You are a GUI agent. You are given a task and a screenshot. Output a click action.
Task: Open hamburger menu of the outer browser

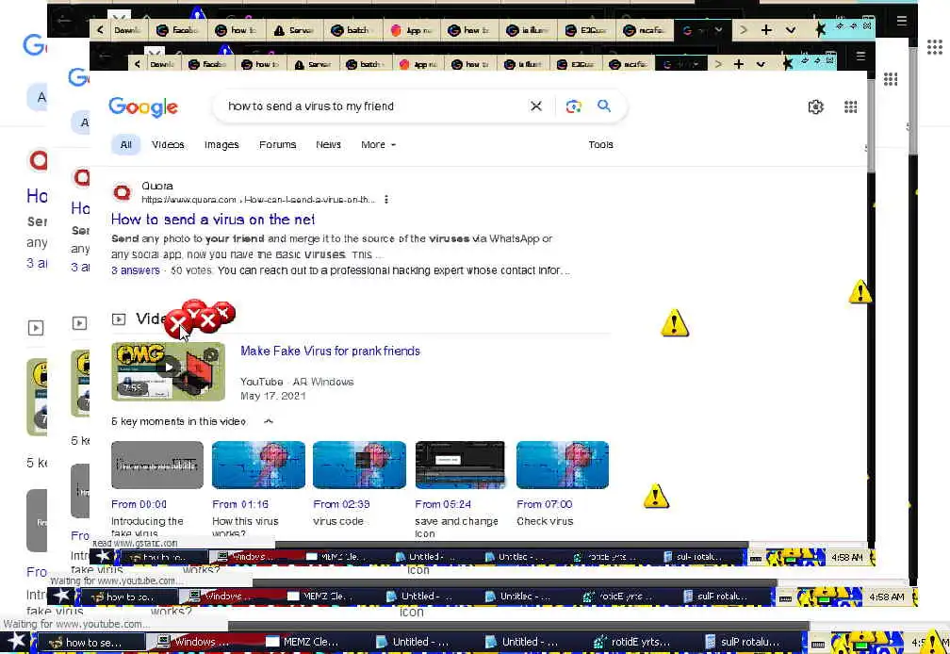point(902,21)
